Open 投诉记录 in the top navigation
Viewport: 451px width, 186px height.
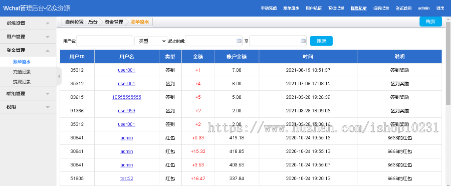(381, 9)
